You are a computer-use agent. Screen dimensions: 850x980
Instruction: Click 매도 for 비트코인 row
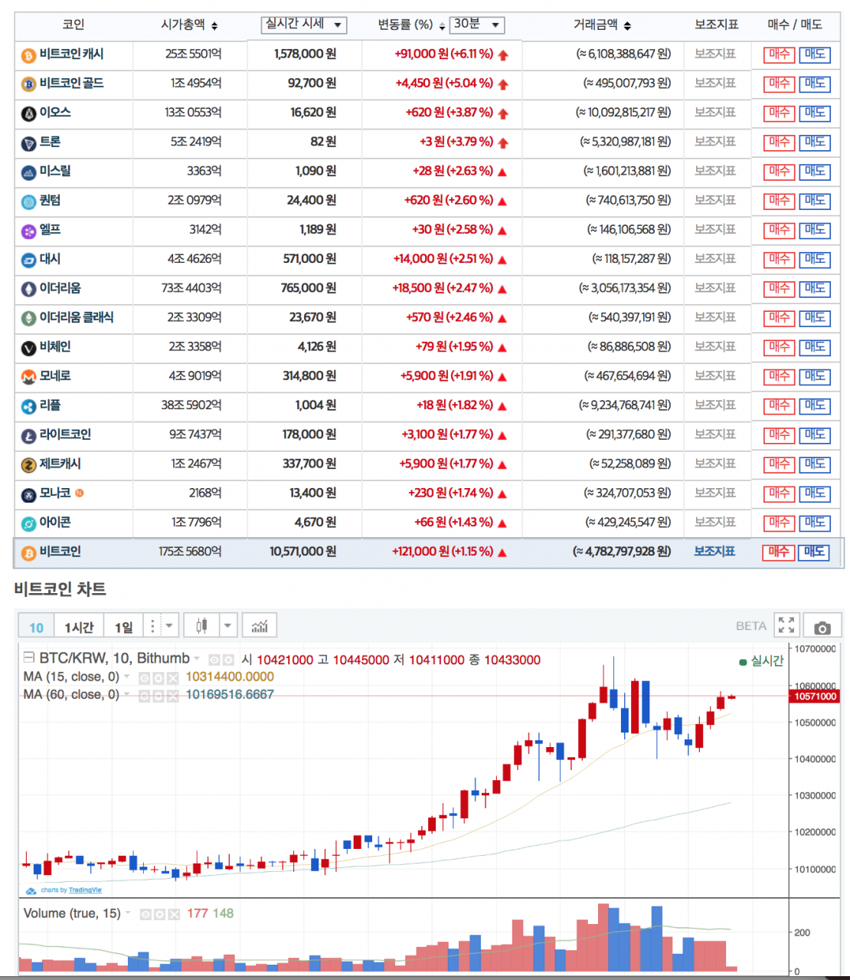(814, 552)
